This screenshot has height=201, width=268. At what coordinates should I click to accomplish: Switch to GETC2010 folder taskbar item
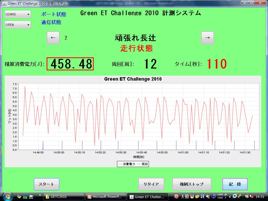click(x=64, y=197)
